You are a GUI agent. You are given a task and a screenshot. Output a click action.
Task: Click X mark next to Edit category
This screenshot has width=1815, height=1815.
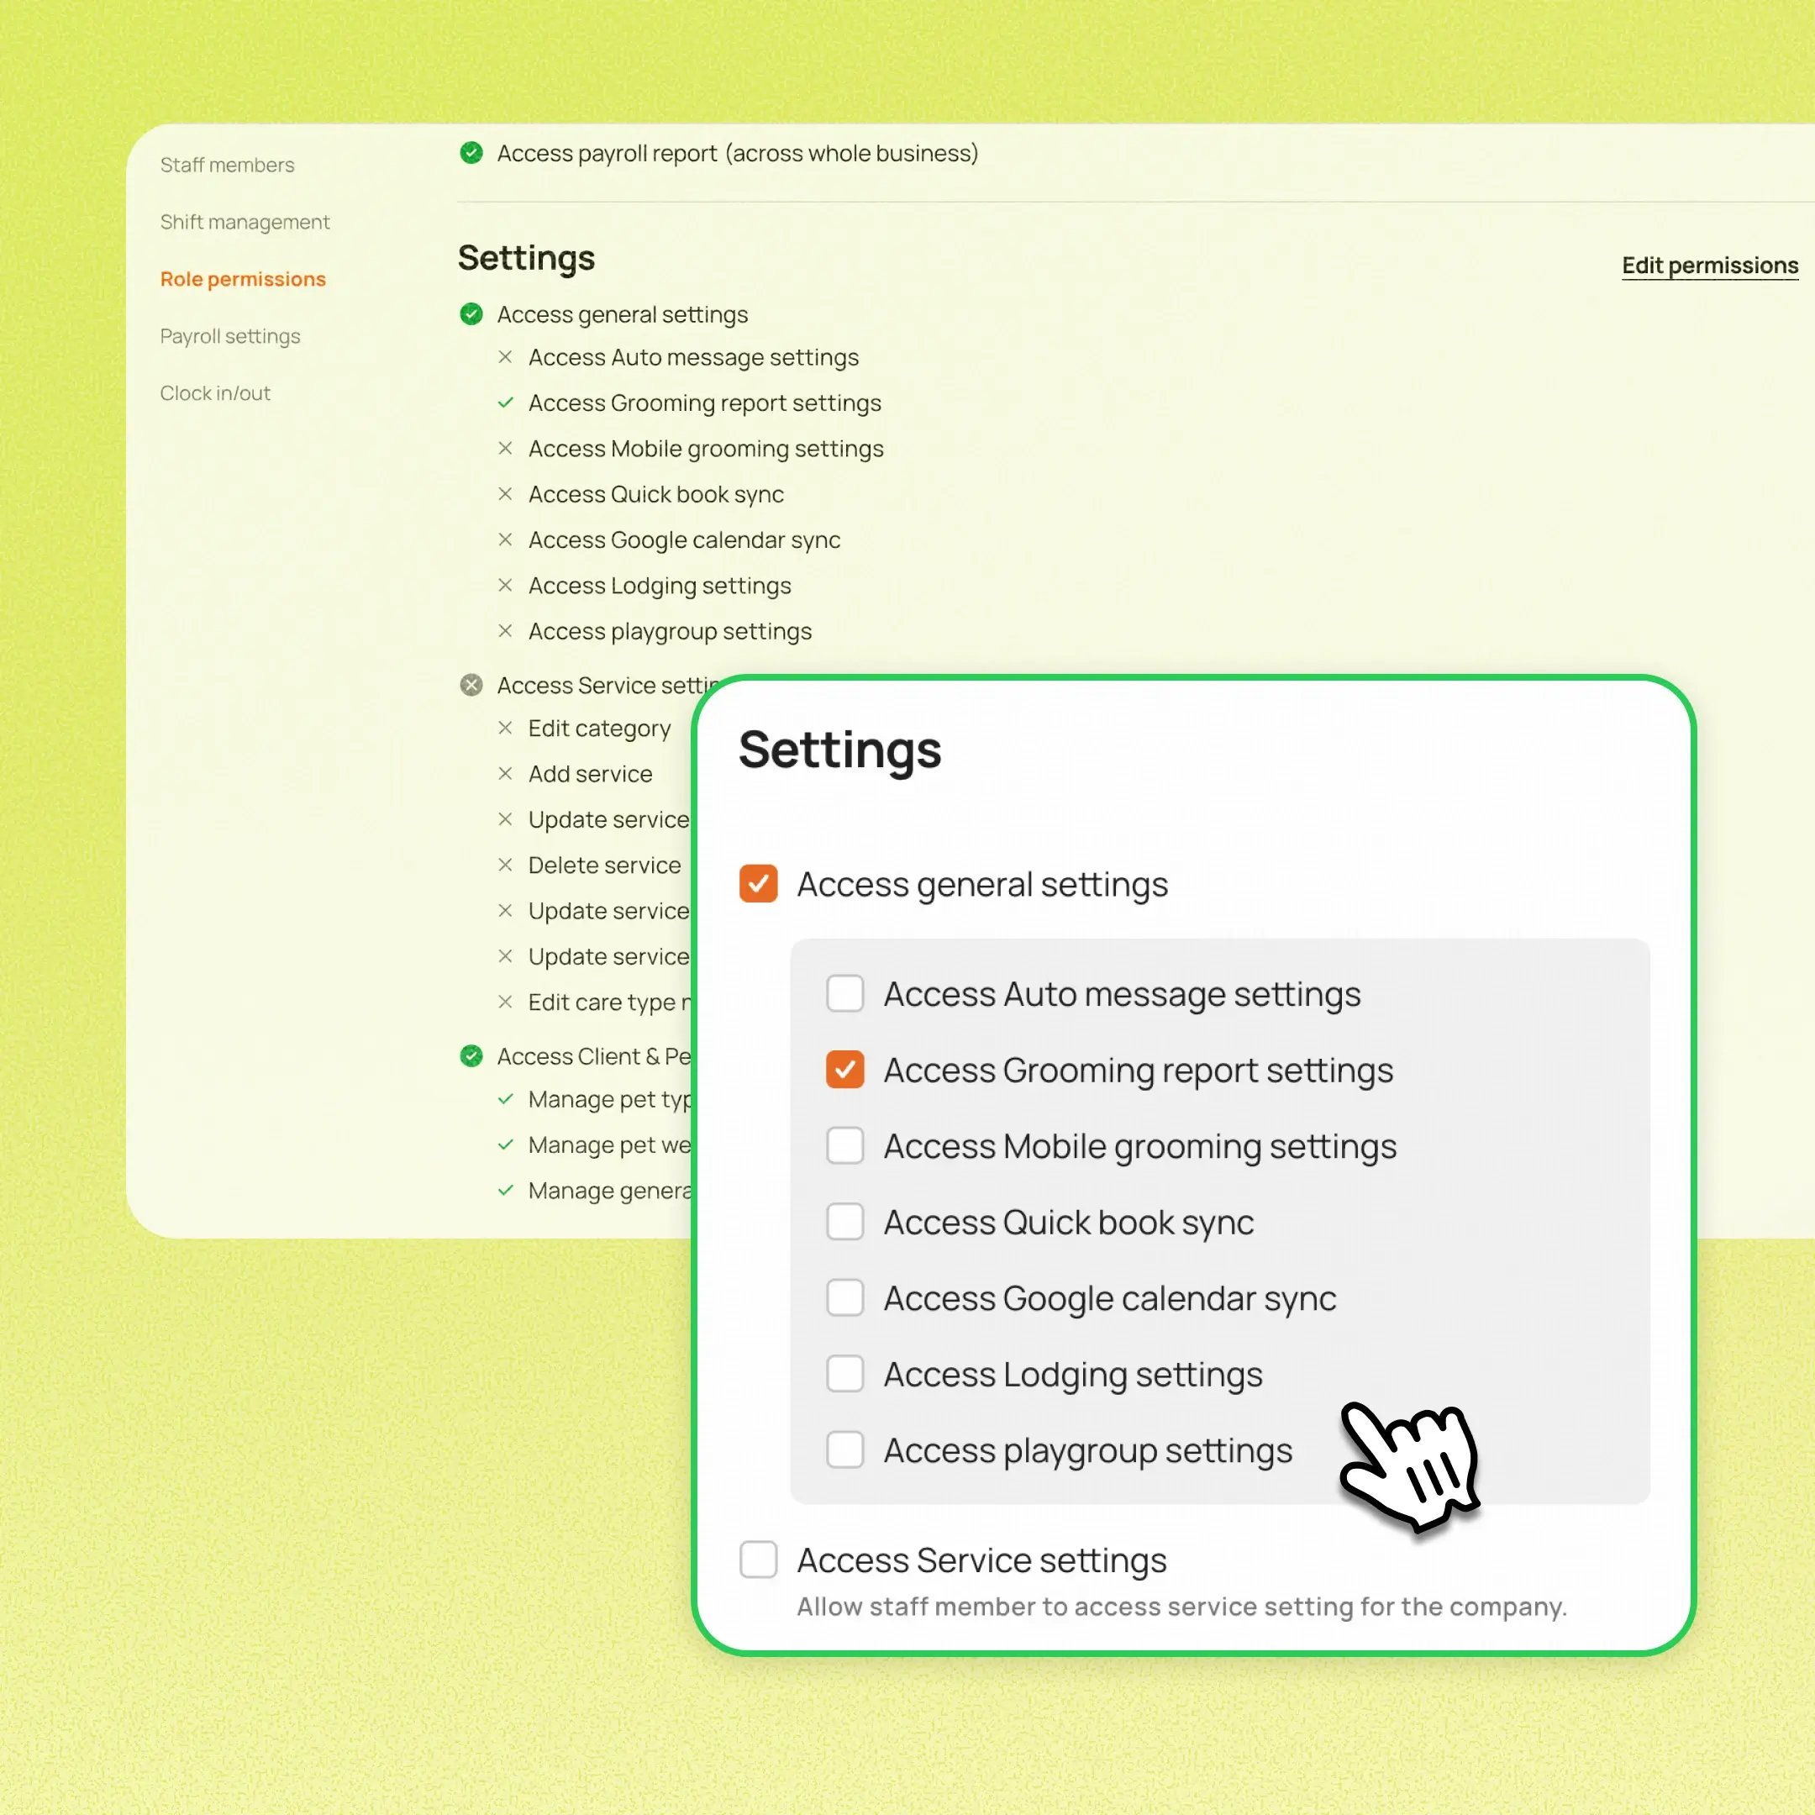505,728
